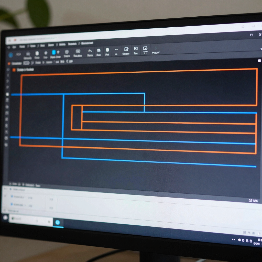
Task: Click the white rounded-rectangle toolbar icon
Action: click(107, 50)
